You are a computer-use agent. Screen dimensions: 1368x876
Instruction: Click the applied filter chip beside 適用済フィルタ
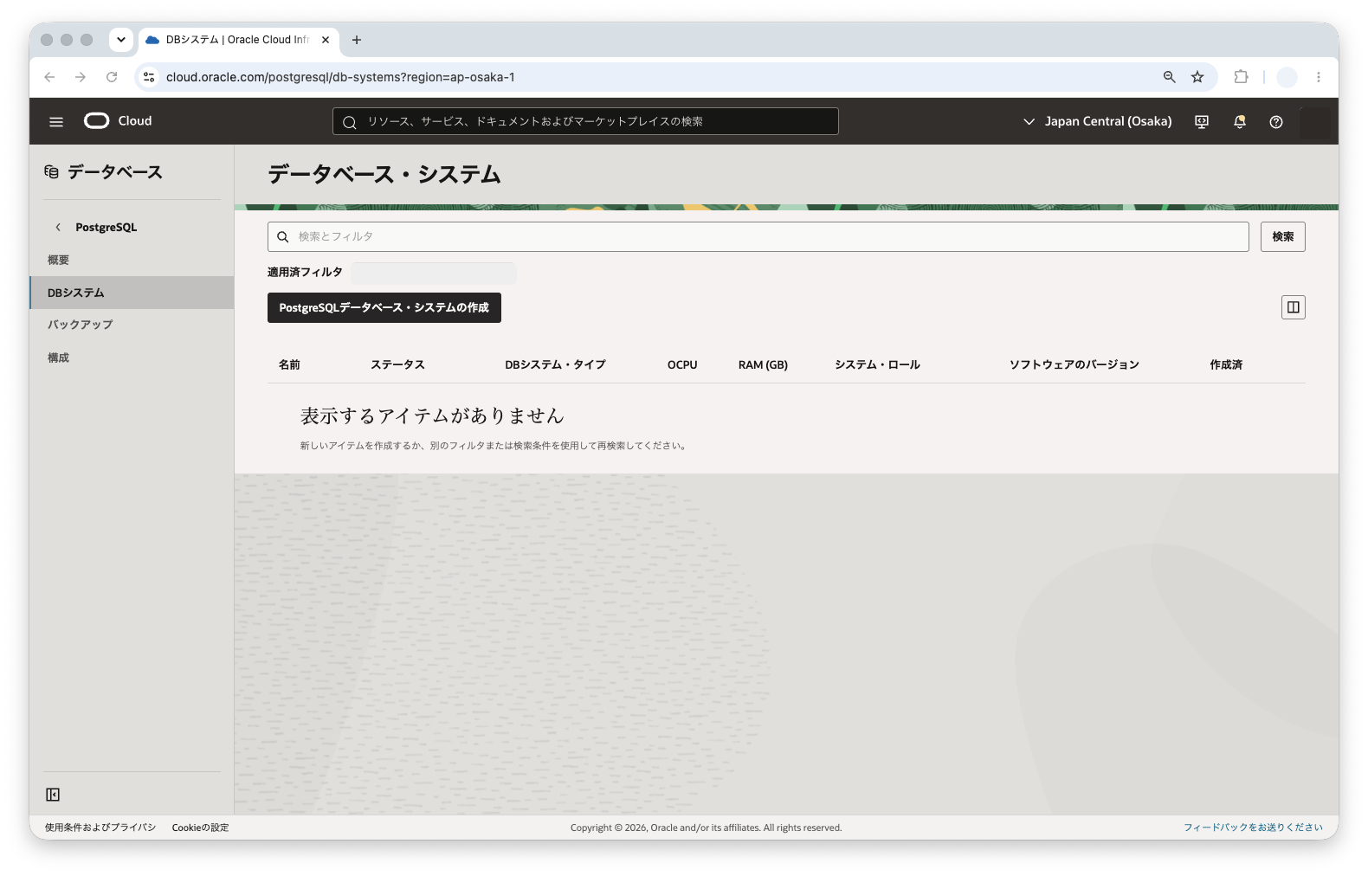coord(434,273)
